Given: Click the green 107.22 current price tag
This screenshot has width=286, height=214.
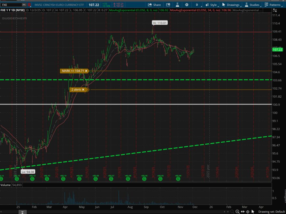Looking at the screenshot, I should point(277,49).
